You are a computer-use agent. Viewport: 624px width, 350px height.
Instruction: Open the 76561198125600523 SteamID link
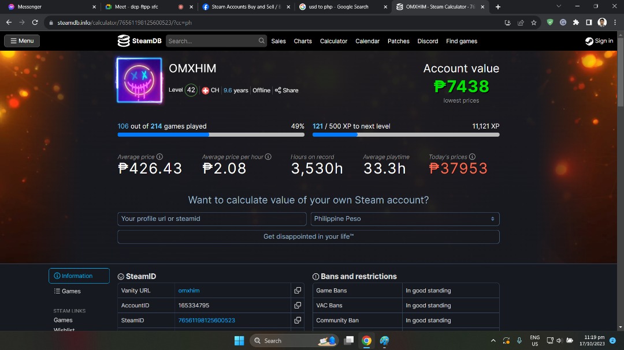206,320
